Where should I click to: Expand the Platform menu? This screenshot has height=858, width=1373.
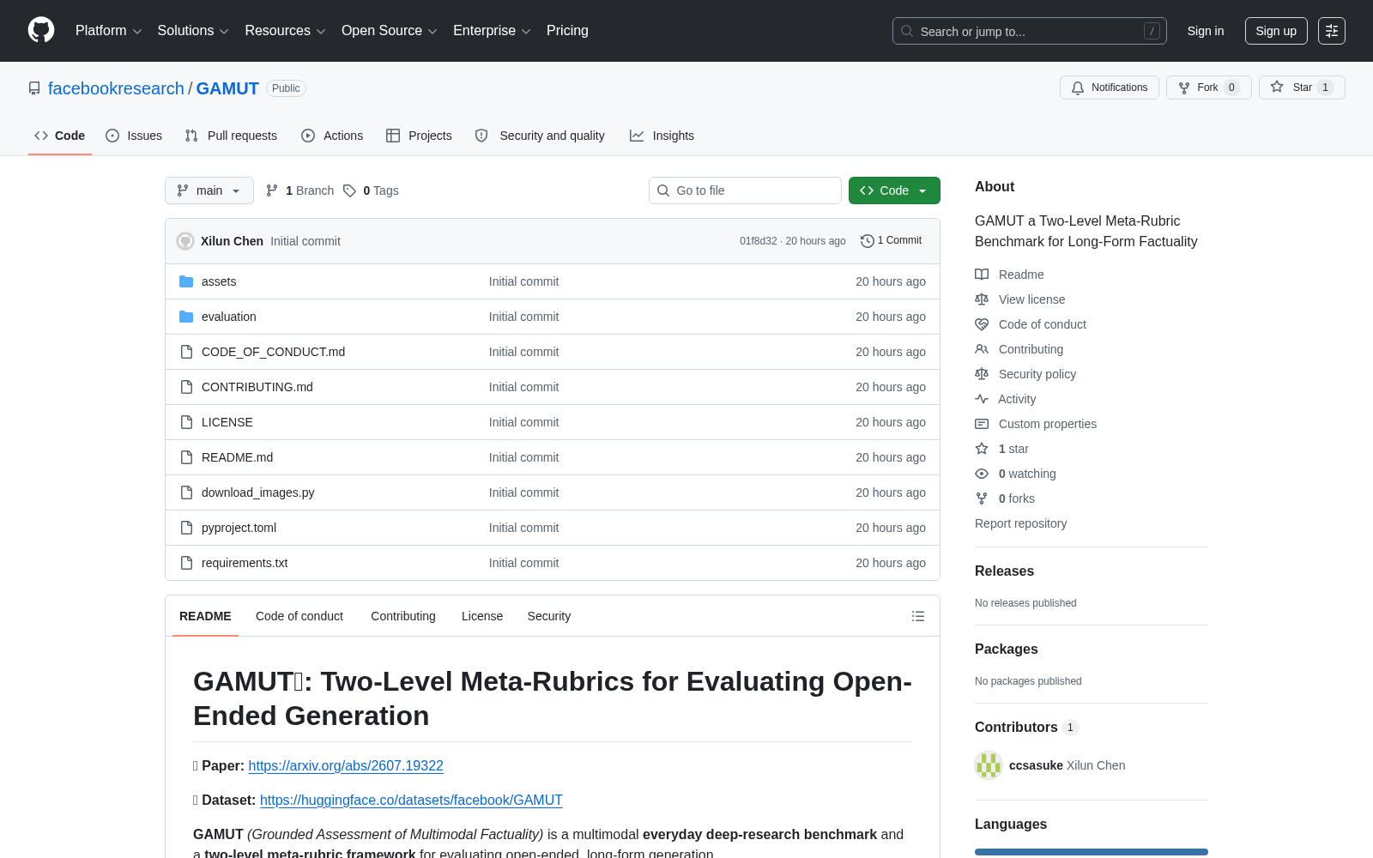pos(108,31)
